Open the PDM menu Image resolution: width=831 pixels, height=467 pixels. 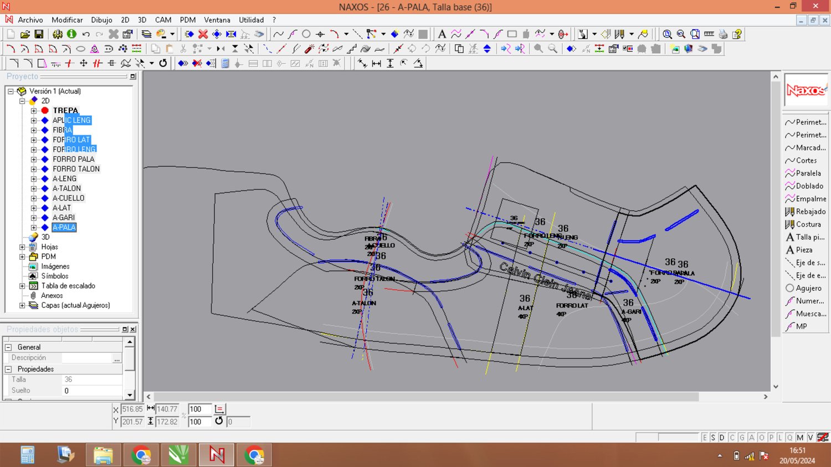point(188,20)
